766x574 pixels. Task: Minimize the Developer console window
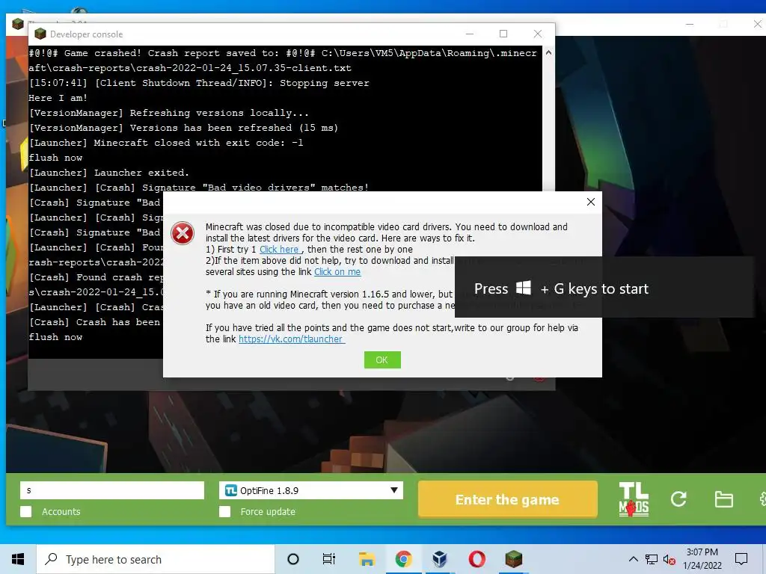[x=470, y=34]
